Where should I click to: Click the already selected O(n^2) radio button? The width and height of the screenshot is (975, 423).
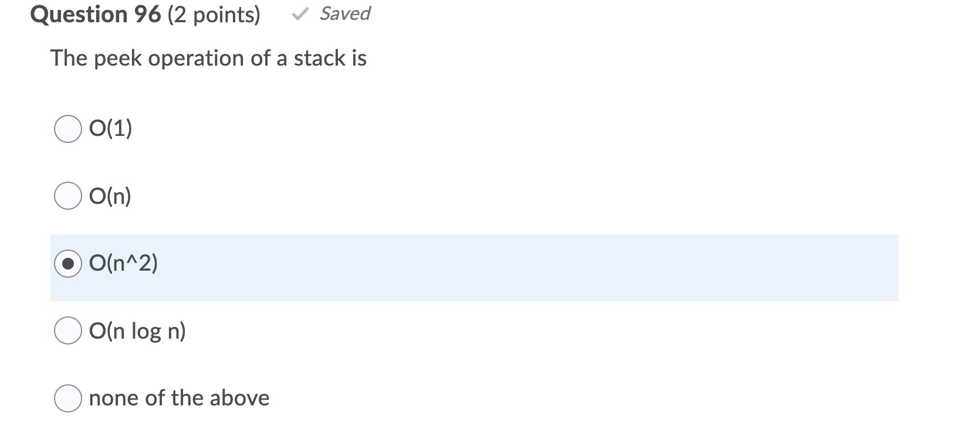tap(69, 264)
